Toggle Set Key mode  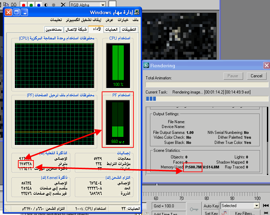211,213
